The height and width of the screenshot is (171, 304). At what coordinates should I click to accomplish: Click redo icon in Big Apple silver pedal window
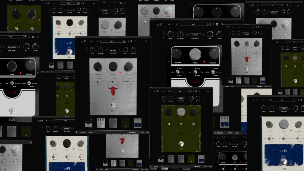coord(94,41)
